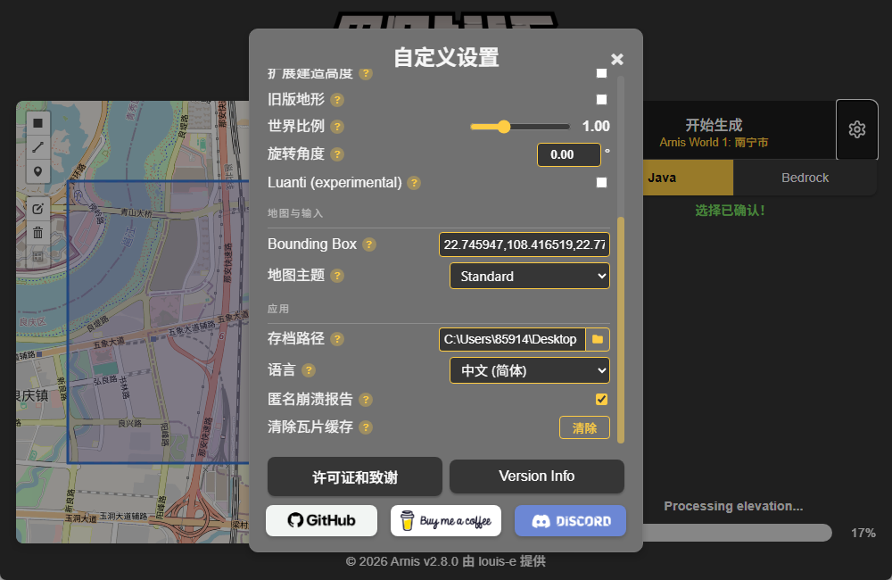Enable the Luanti (experimental) checkbox

(601, 182)
